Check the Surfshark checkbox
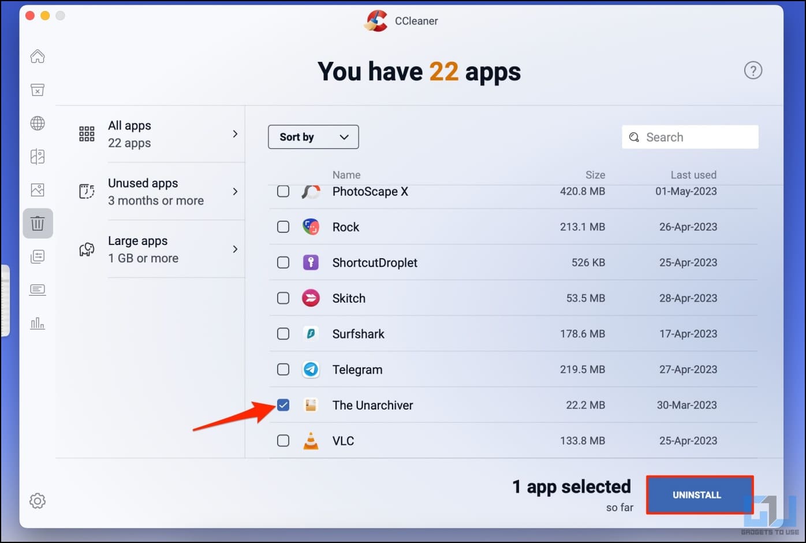The image size is (806, 543). [x=283, y=334]
